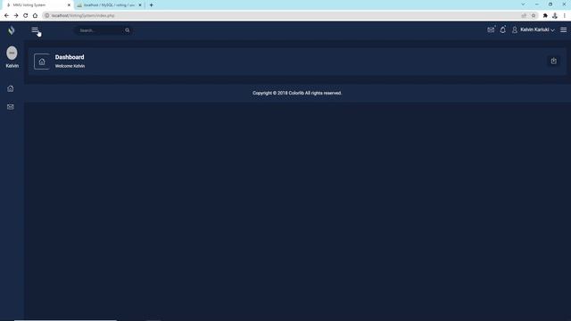Open the browser extensions puzzle icon
Viewport: 571px width, 321px height.
pyautogui.click(x=545, y=16)
